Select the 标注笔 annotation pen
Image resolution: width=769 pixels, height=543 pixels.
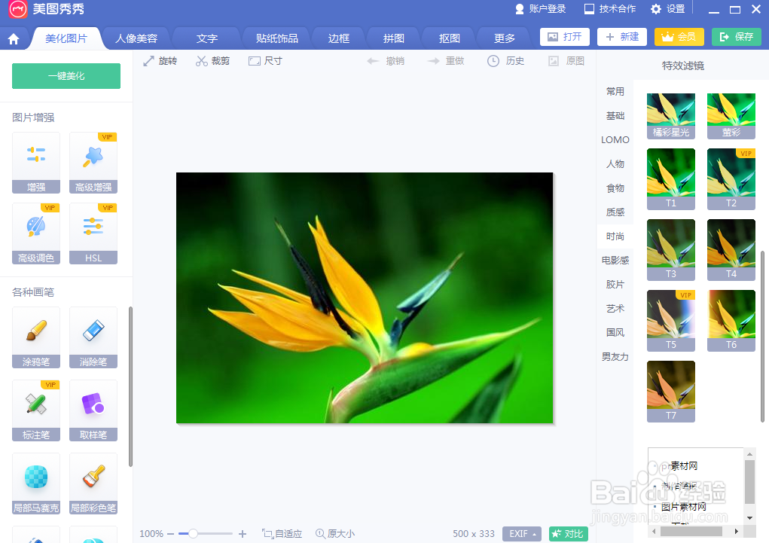tap(36, 410)
